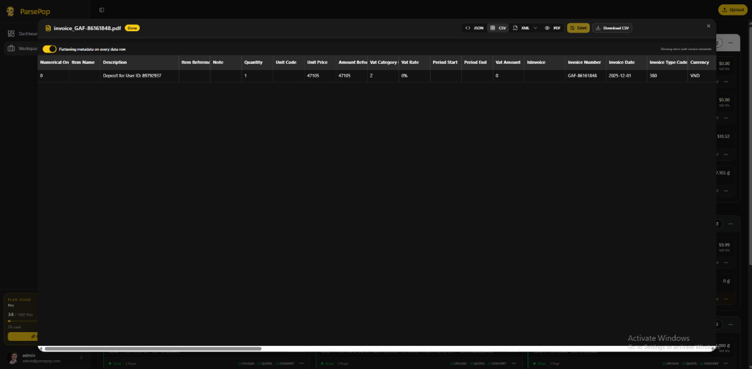
Task: Switch the view to JSON format
Action: click(x=474, y=28)
